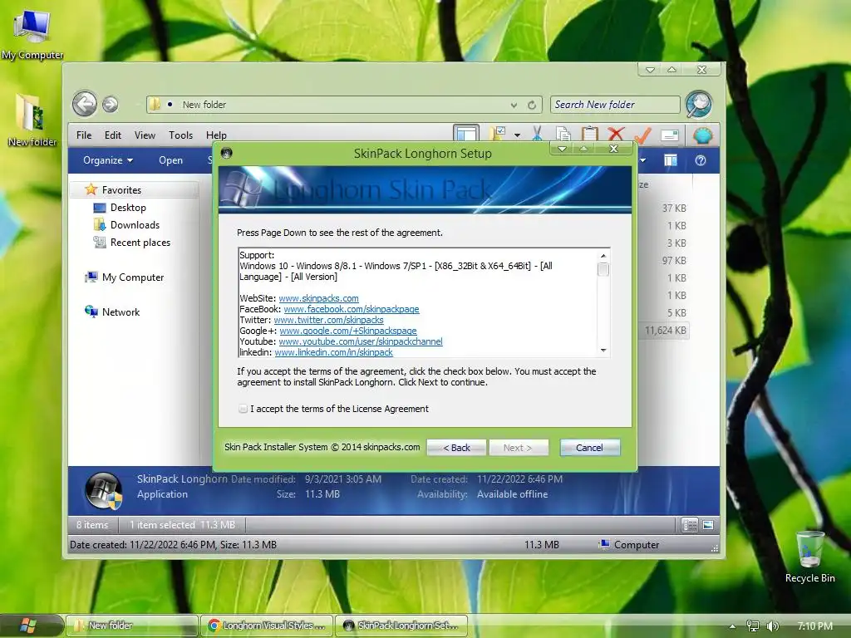
Task: Select Recent places in the navigation pane
Action: tap(132, 243)
